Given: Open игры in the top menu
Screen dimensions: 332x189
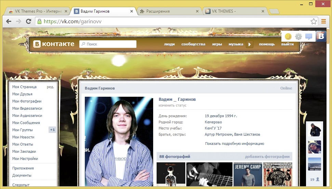Looking at the screenshot, I should 217,44.
